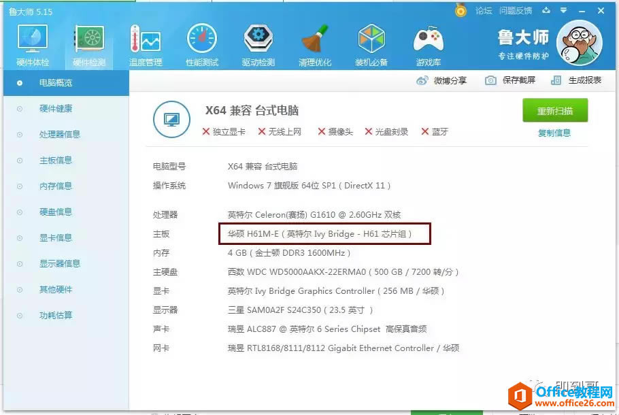
Task: Click the 摄像头 status indicator
Action: click(335, 132)
